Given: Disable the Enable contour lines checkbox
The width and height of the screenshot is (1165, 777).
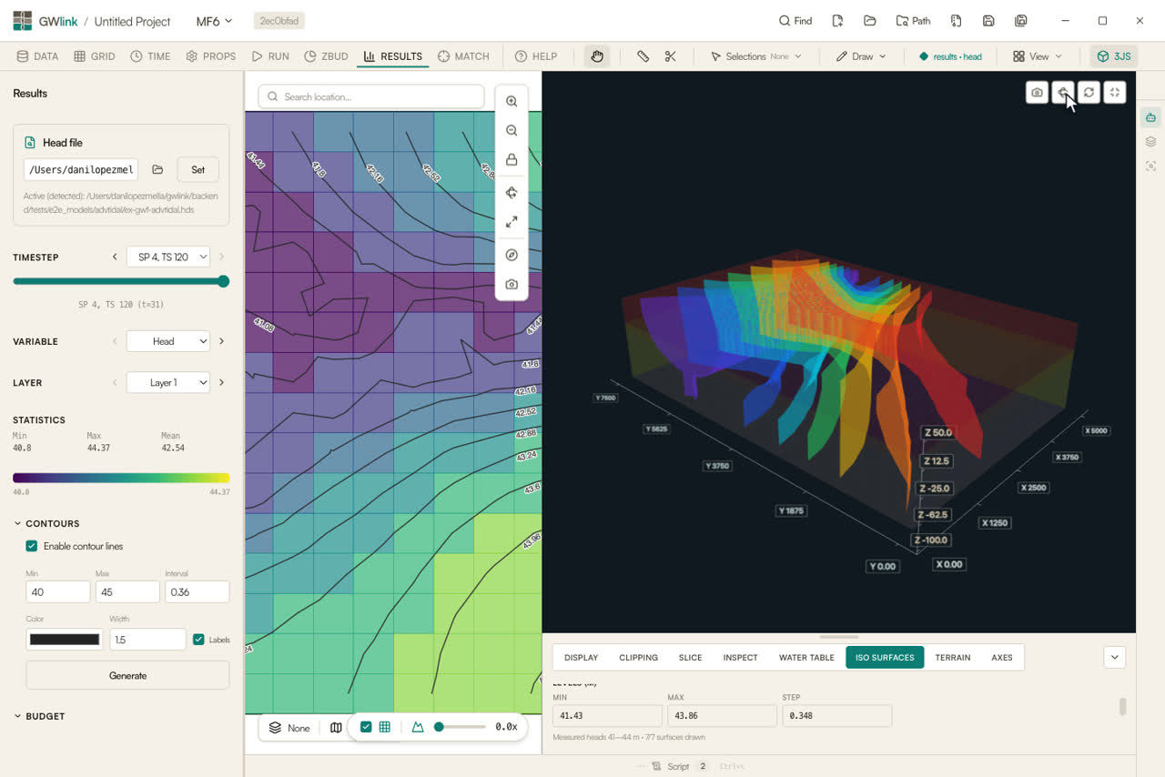Looking at the screenshot, I should click(x=32, y=546).
